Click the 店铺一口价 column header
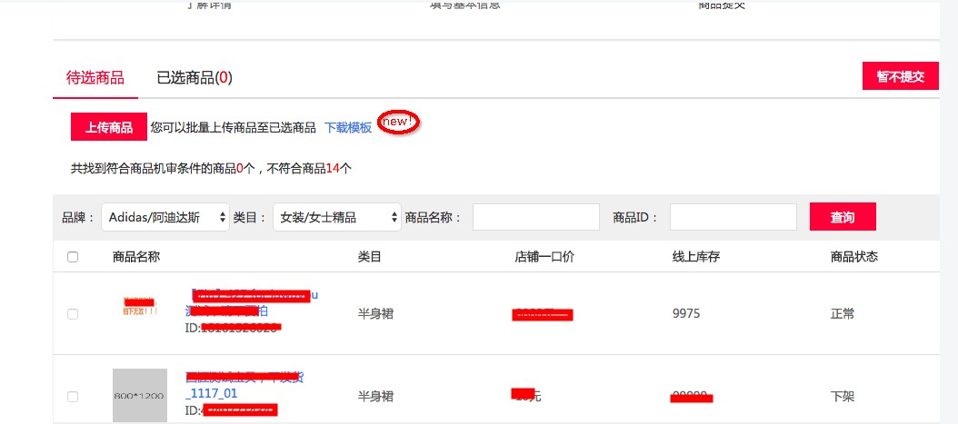This screenshot has width=958, height=424. [x=544, y=257]
